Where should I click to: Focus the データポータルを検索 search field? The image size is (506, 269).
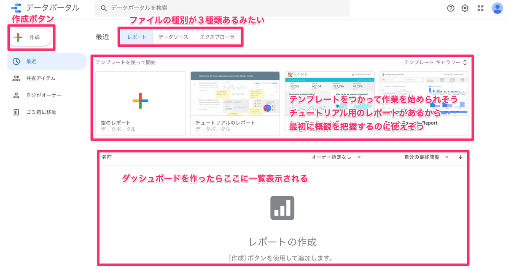(222, 8)
